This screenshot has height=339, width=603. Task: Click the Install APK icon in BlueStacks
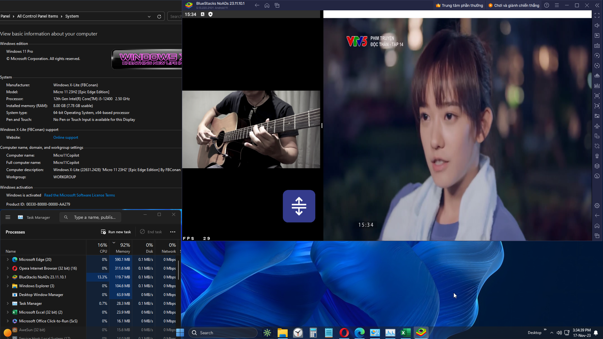pos(597,86)
